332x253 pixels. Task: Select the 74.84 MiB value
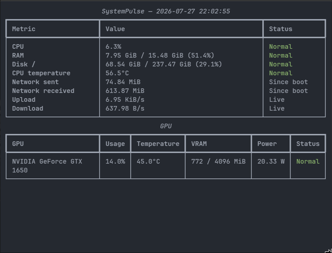[x=123, y=82]
